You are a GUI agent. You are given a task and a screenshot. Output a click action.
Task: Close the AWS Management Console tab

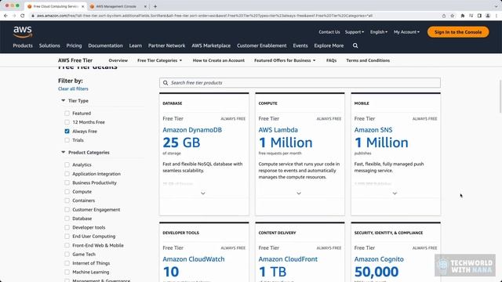coord(145,6)
